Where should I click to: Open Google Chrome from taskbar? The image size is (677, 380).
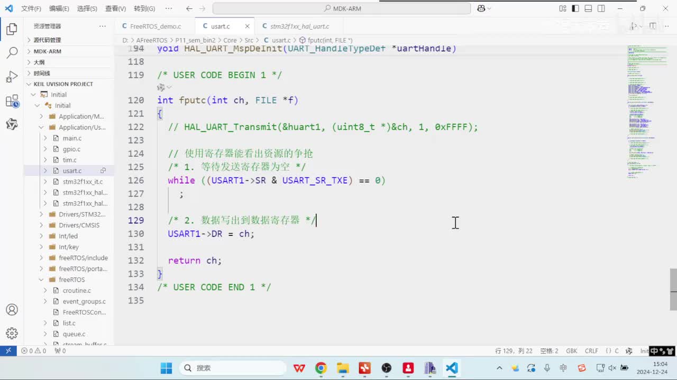tap(321, 368)
